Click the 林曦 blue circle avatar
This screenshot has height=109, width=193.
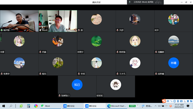click(174, 63)
